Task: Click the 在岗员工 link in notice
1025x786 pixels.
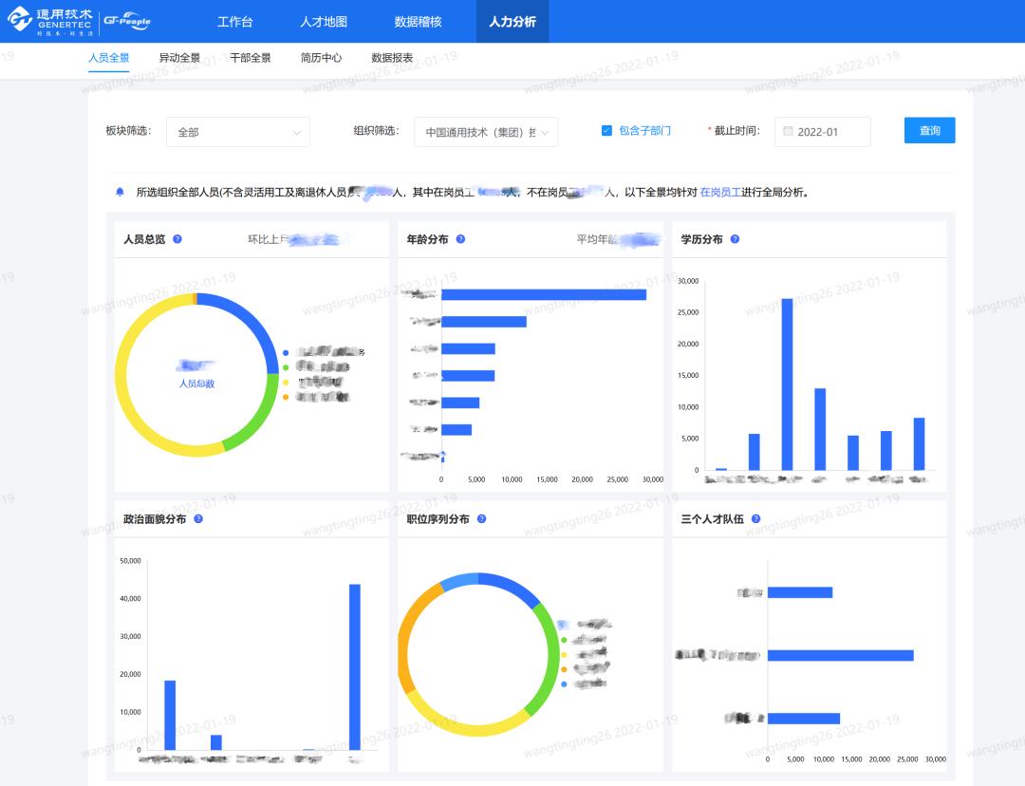Action: pyautogui.click(x=719, y=192)
